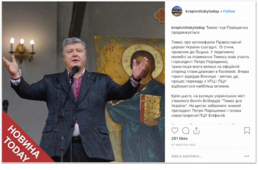Image resolution: width=258 pixels, height=170 pixels.
Task: View who liked via 251 likes
Action: pos(179,138)
